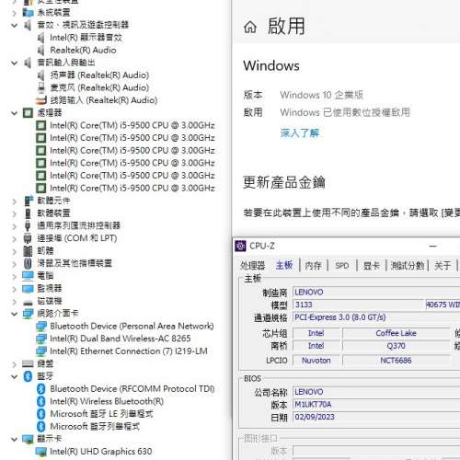This screenshot has width=460, height=460.
Task: Click the microphone (Realtek(R) Audio) icon
Action: pos(41,87)
